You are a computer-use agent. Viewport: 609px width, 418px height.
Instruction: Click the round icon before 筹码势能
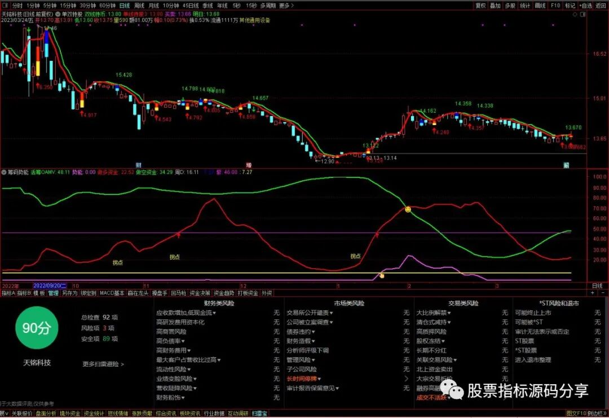4,172
